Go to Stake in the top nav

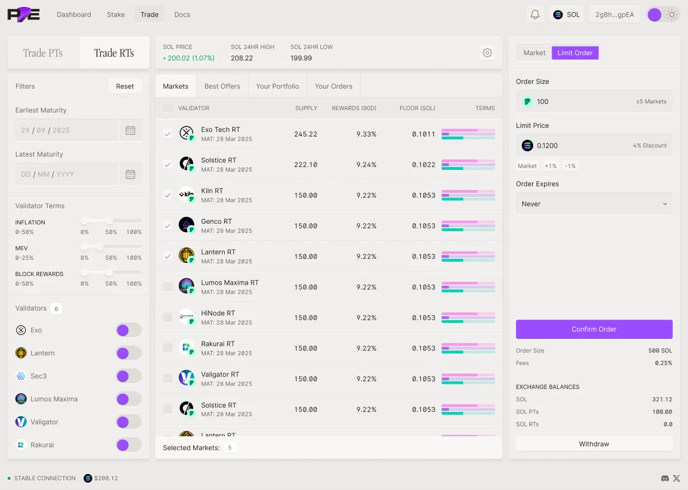[x=116, y=14]
